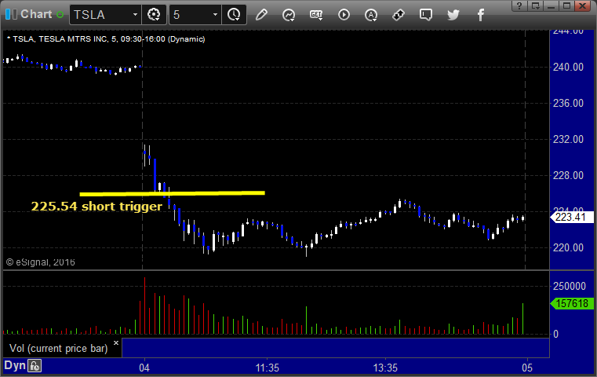Click the 220.00 price axis label
The image size is (597, 377).
(568, 248)
